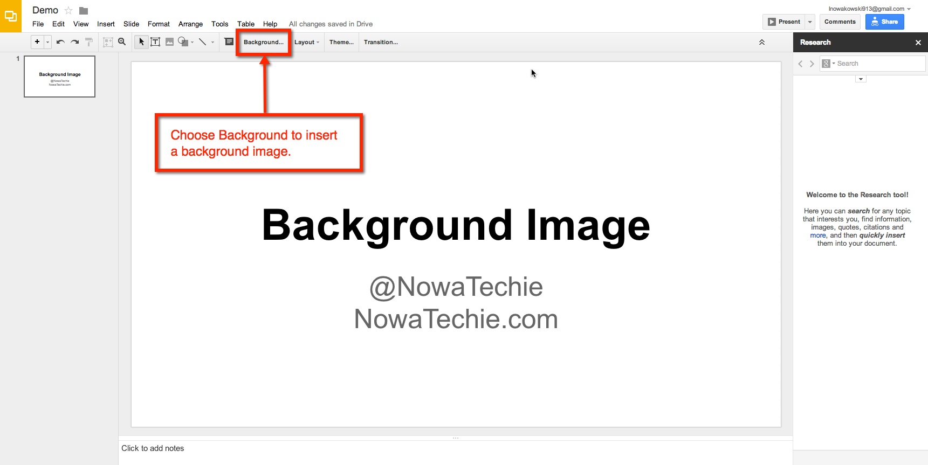Open the Layout dropdown
This screenshot has height=465, width=928.
[x=307, y=42]
